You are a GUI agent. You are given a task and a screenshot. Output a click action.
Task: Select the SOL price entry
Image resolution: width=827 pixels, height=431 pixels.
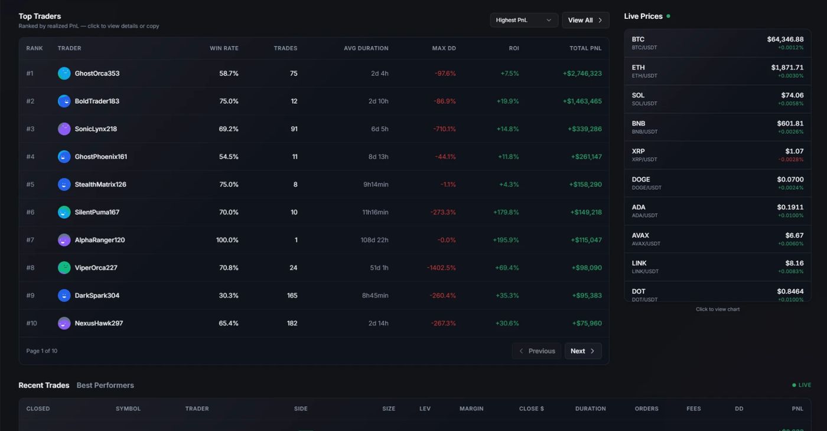718,99
